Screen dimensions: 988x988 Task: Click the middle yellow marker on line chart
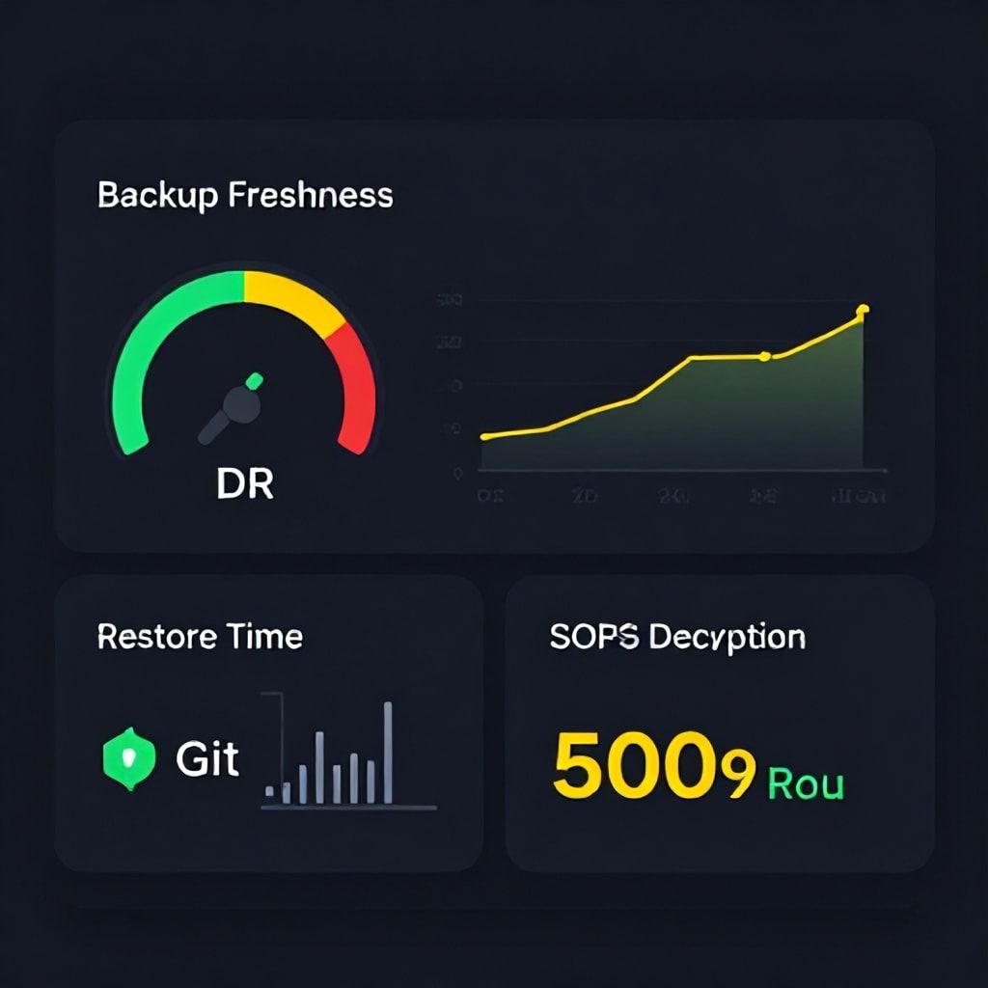point(764,357)
